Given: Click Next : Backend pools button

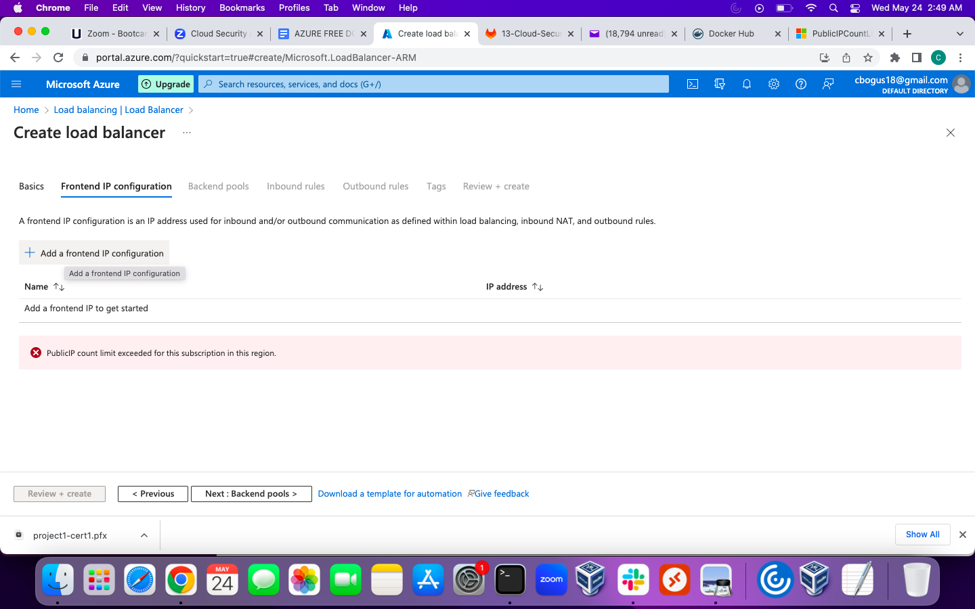Looking at the screenshot, I should coord(251,494).
